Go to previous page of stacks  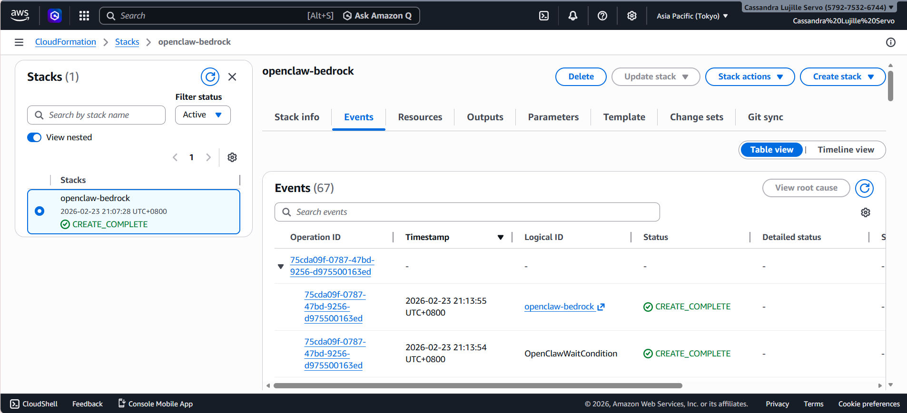[175, 157]
